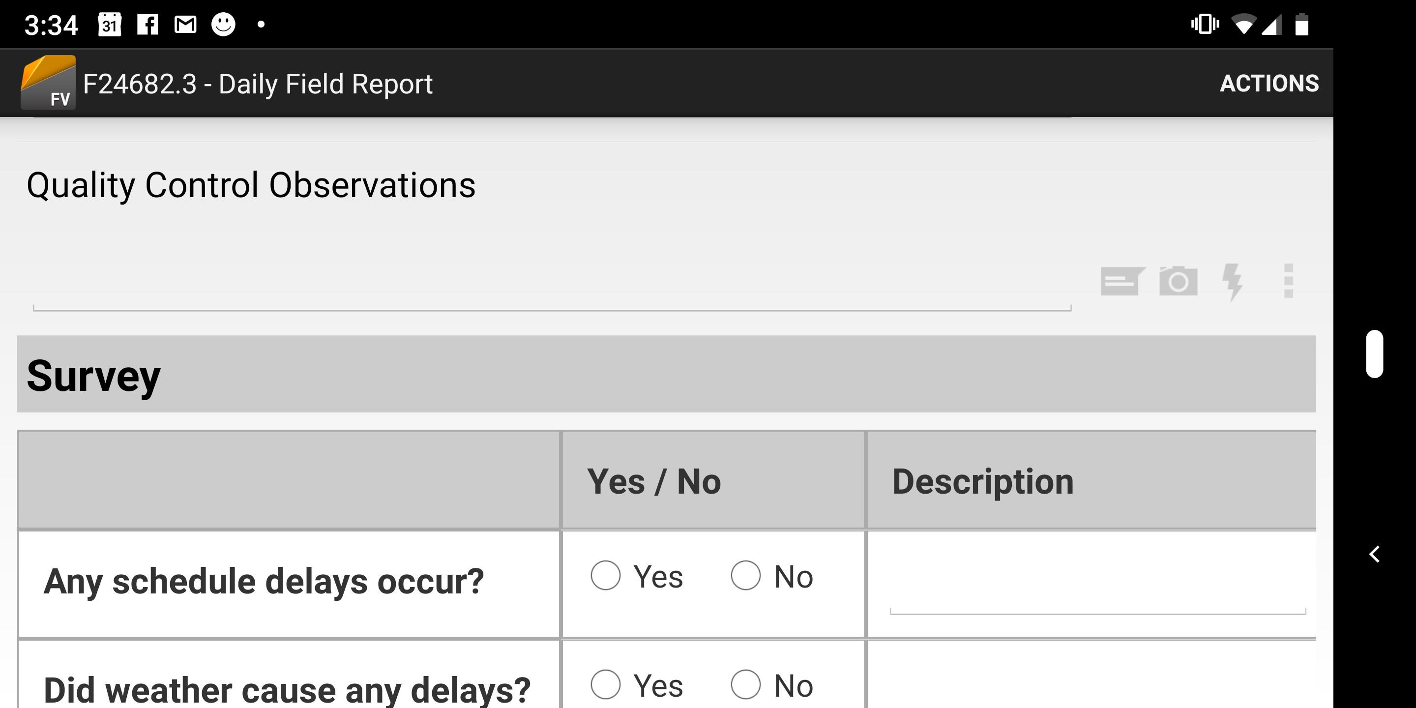Image resolution: width=1416 pixels, height=708 pixels.
Task: Select Yes for schedule delays
Action: pos(605,576)
